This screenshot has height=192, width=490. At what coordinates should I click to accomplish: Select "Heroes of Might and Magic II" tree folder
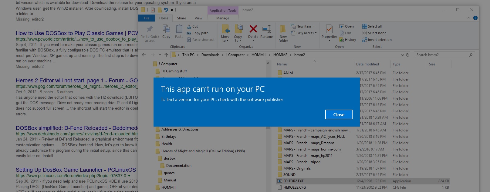pyautogui.click(x=200, y=151)
